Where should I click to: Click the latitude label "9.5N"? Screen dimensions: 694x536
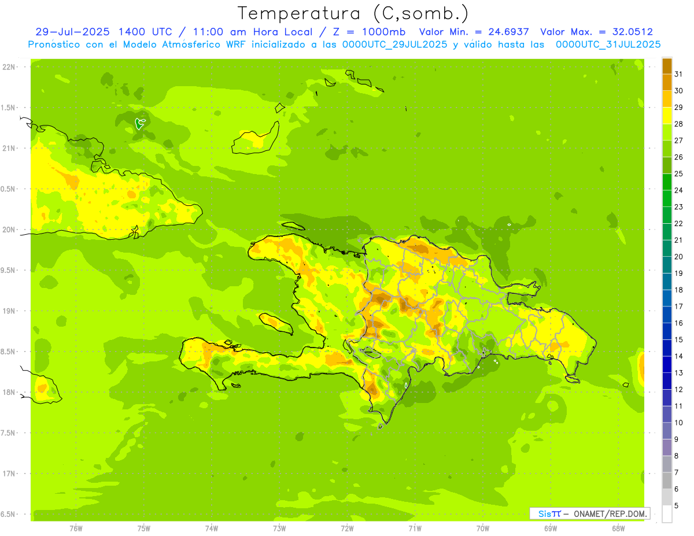coord(9,270)
